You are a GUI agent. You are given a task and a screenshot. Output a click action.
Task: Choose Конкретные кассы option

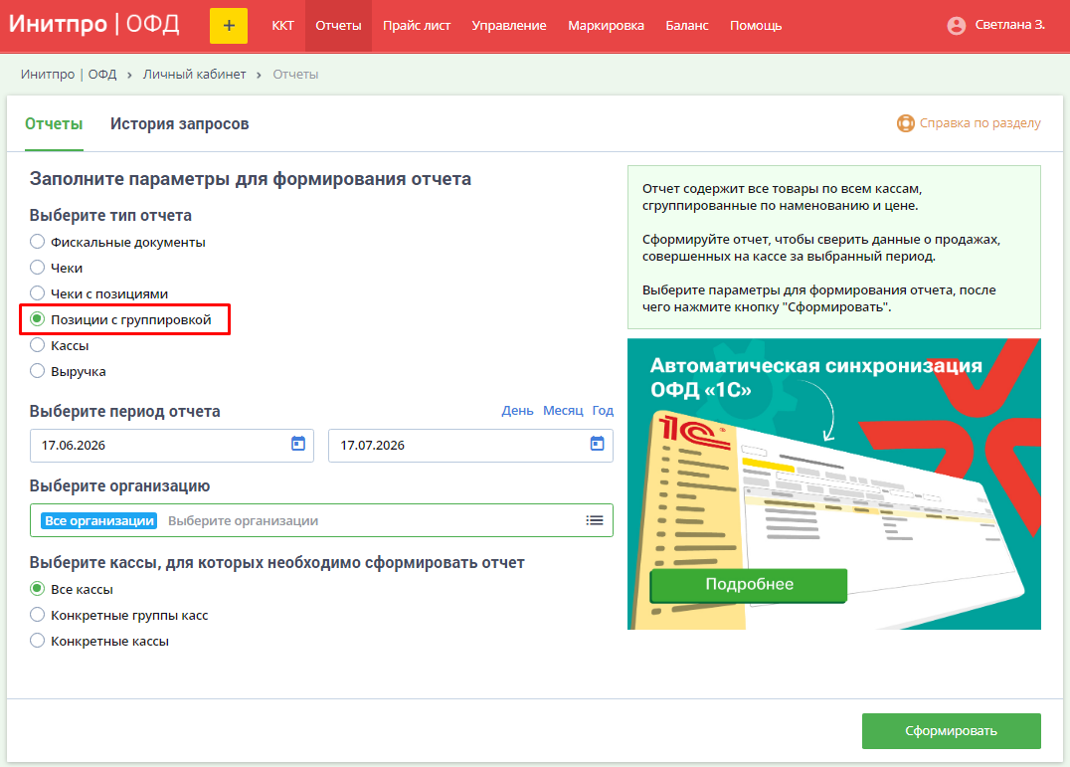tap(37, 641)
